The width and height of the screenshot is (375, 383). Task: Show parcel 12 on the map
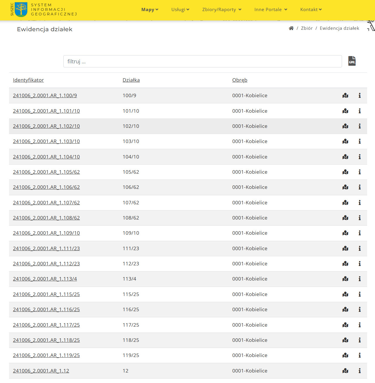pyautogui.click(x=345, y=371)
